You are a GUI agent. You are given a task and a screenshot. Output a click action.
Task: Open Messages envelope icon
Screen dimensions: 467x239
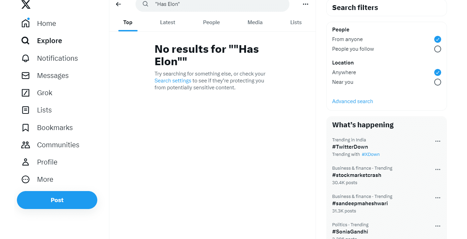point(26,76)
